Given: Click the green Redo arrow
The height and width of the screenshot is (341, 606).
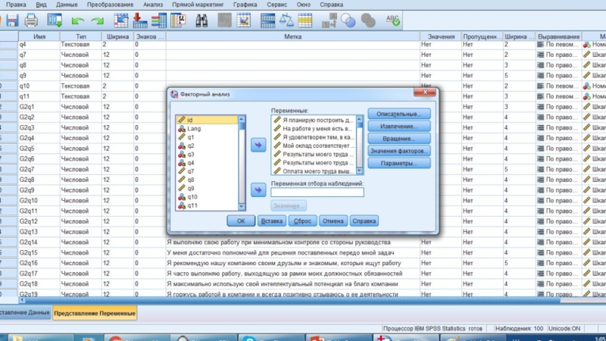Looking at the screenshot, I should tap(98, 21).
